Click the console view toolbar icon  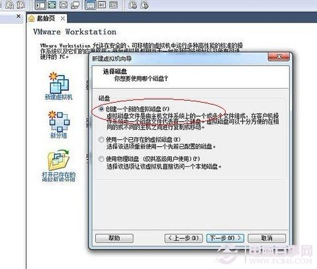tap(91, 5)
